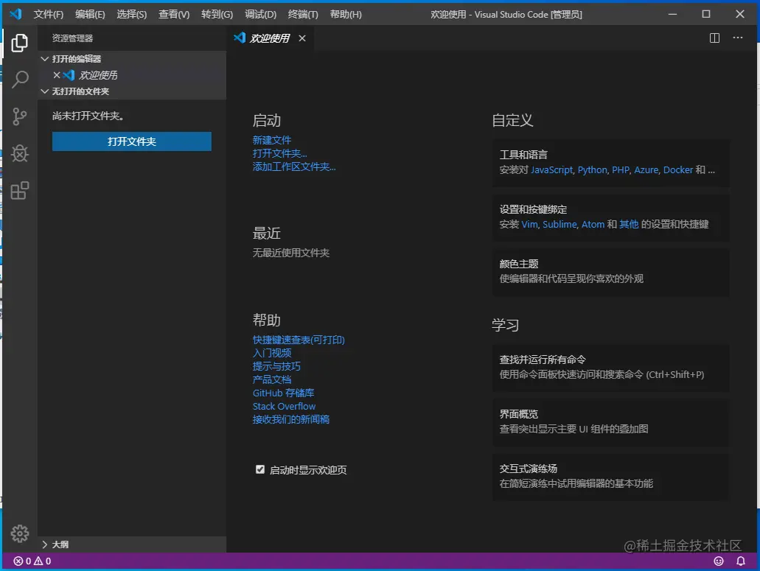Open the Manage gear icon at bottom left
The height and width of the screenshot is (571, 760).
[x=19, y=533]
